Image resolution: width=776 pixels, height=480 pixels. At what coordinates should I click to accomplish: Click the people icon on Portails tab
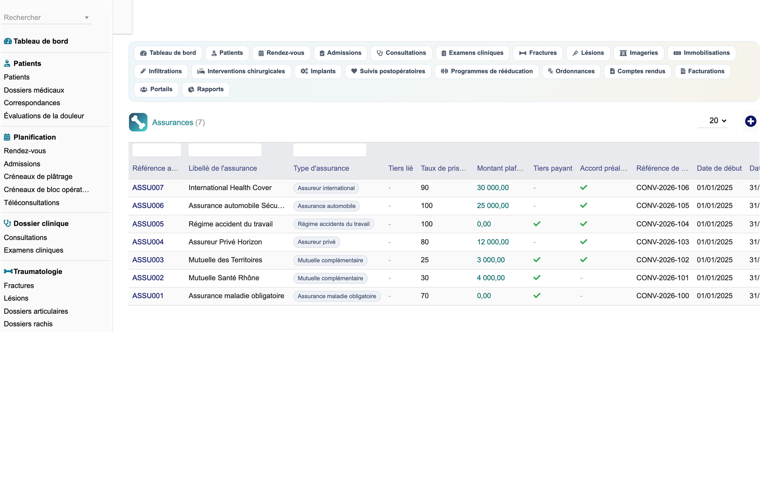click(144, 89)
